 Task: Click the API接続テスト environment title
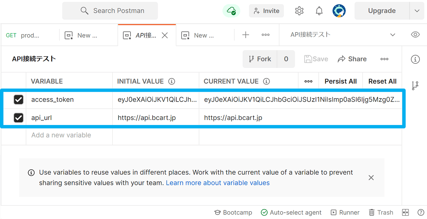point(34,59)
